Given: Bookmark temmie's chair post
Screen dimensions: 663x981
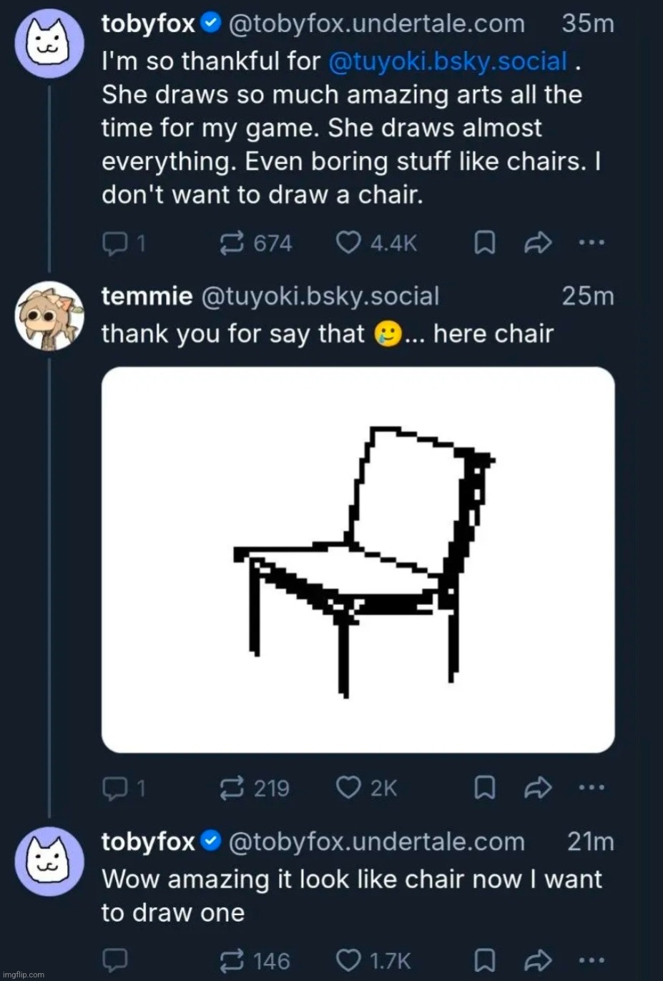Looking at the screenshot, I should (x=485, y=788).
